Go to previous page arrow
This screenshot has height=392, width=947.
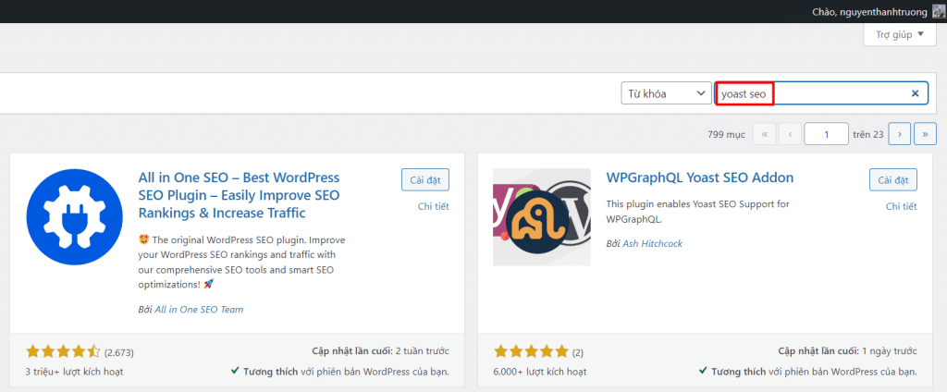pos(790,134)
